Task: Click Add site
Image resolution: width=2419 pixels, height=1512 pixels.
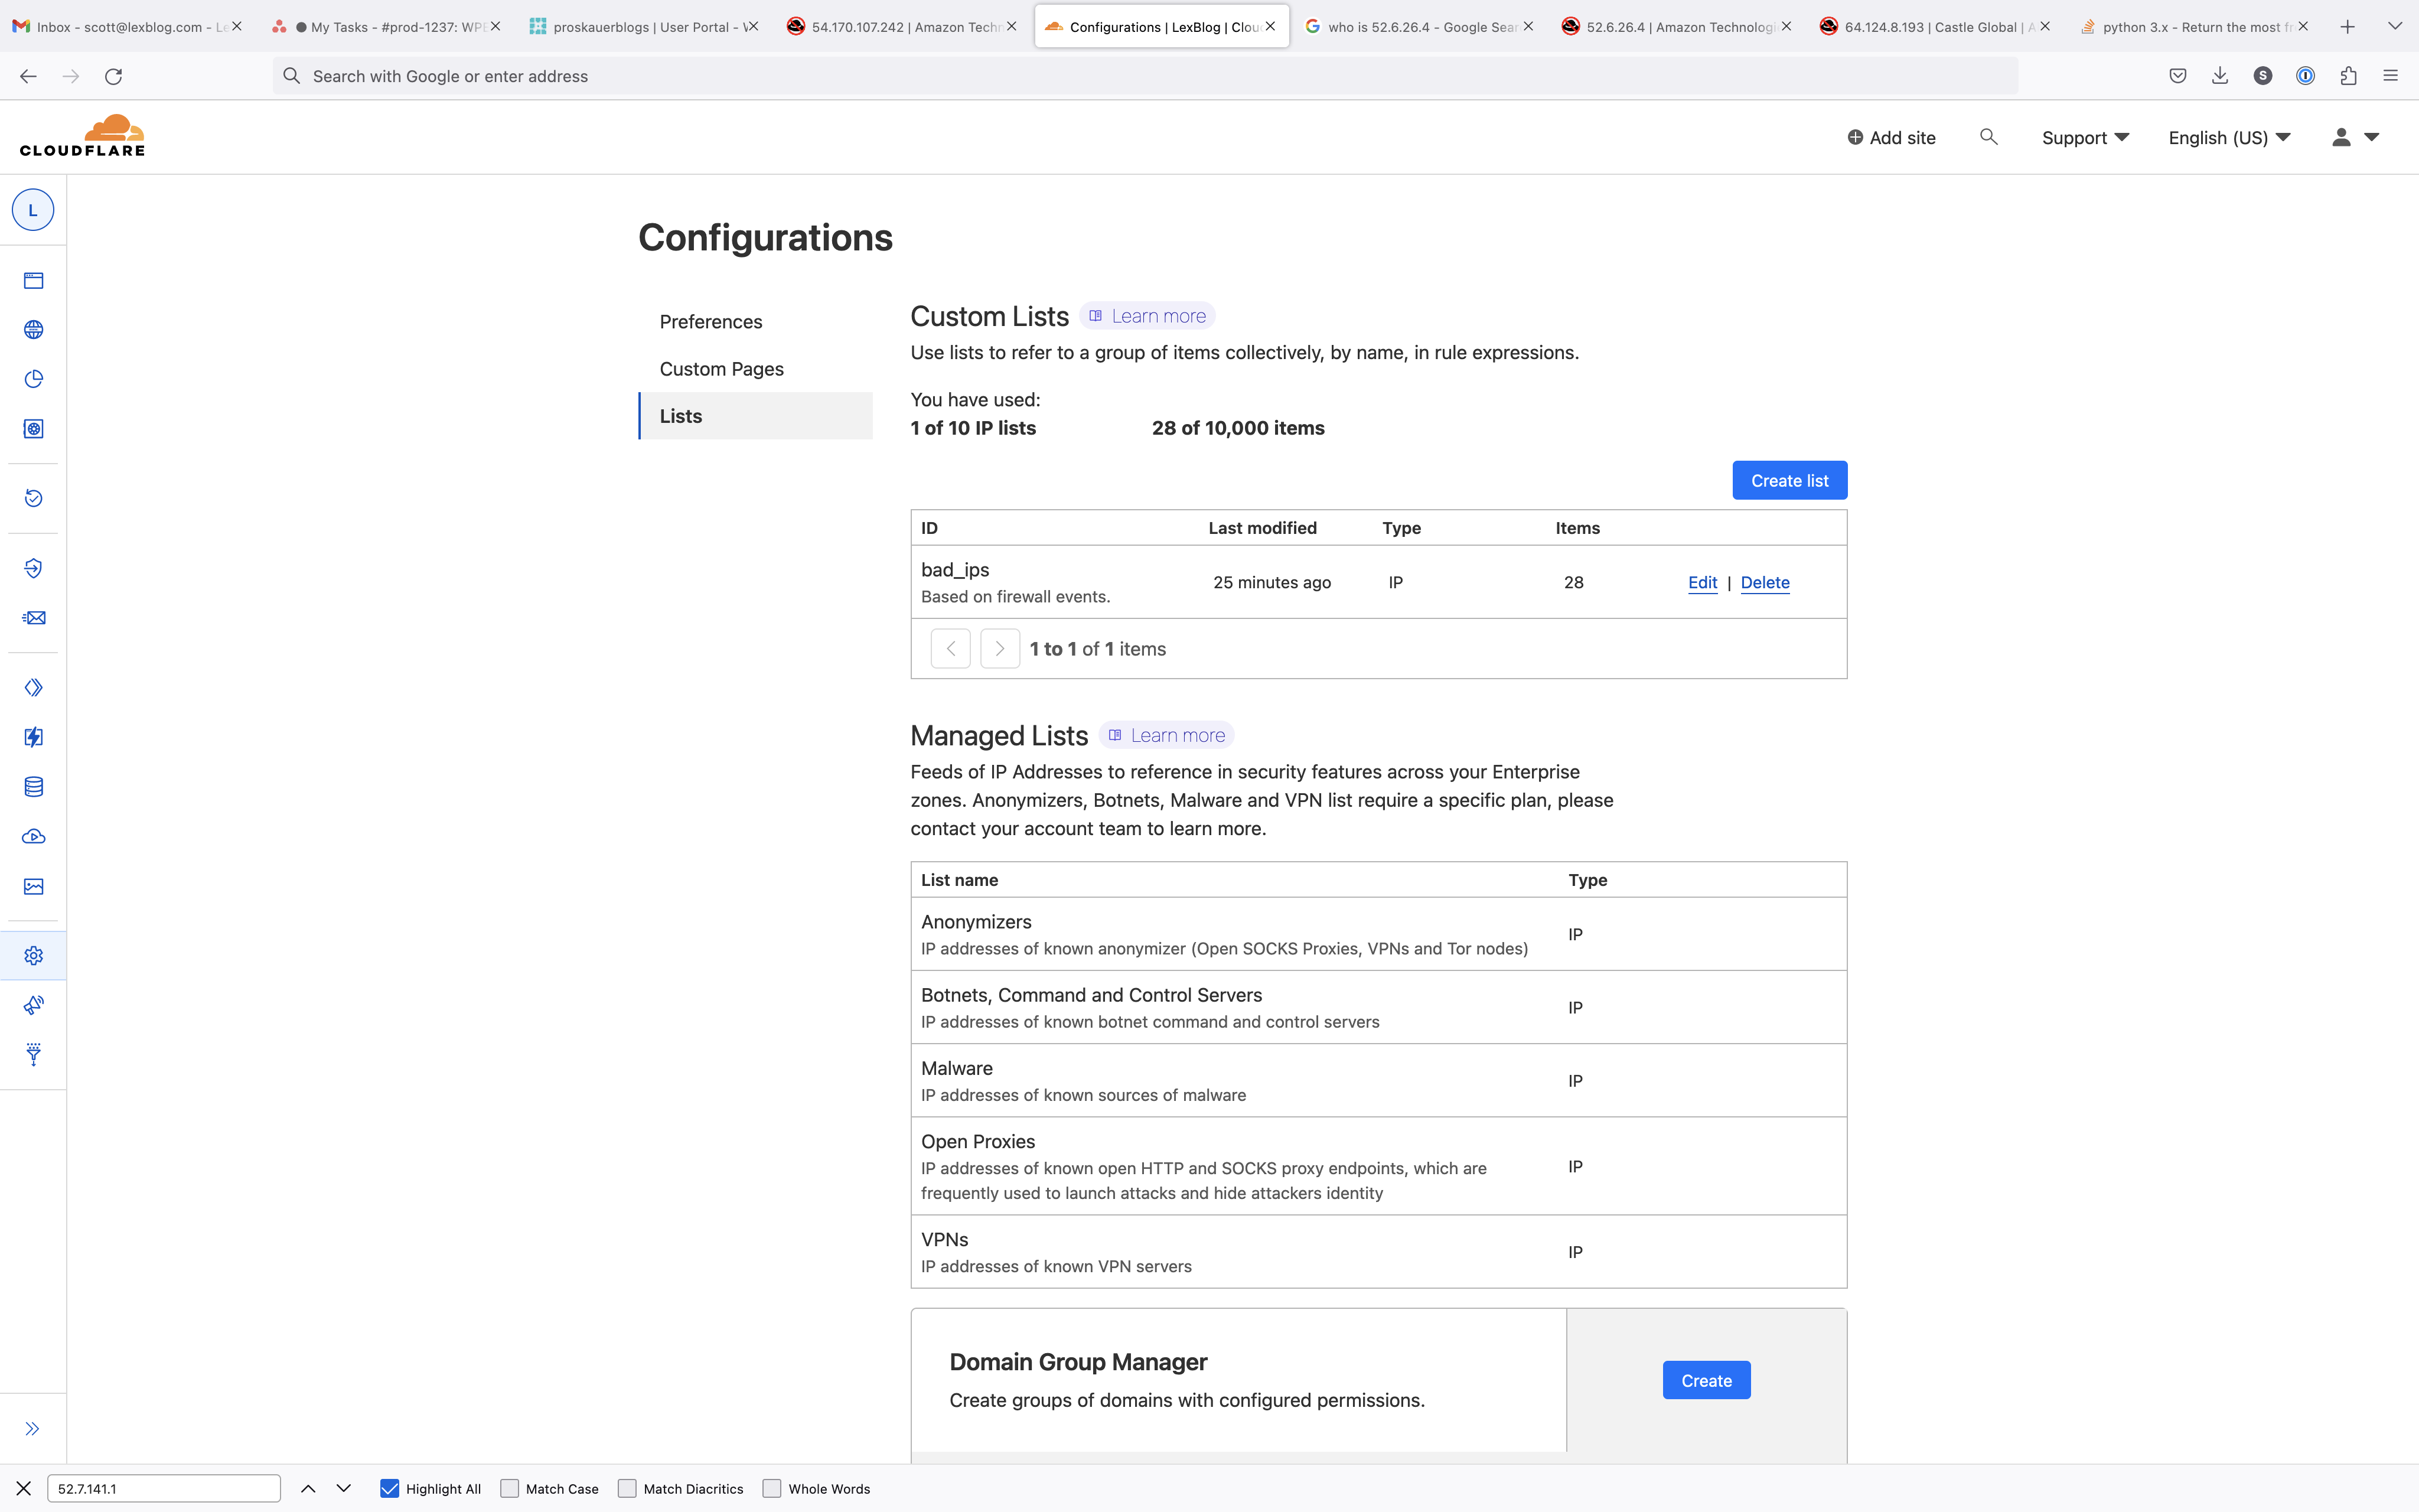Action: [1891, 138]
